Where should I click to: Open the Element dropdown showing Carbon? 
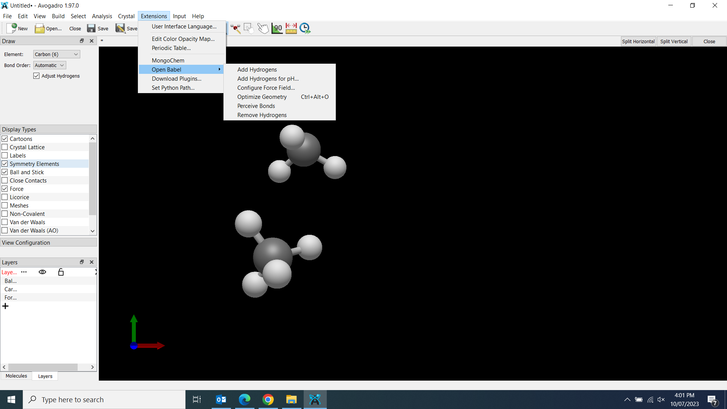[57, 54]
